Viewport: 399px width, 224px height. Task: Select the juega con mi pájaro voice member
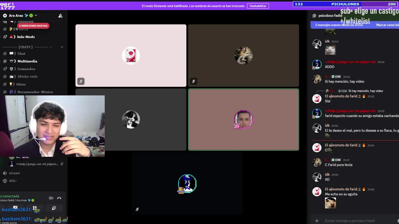coord(37,164)
